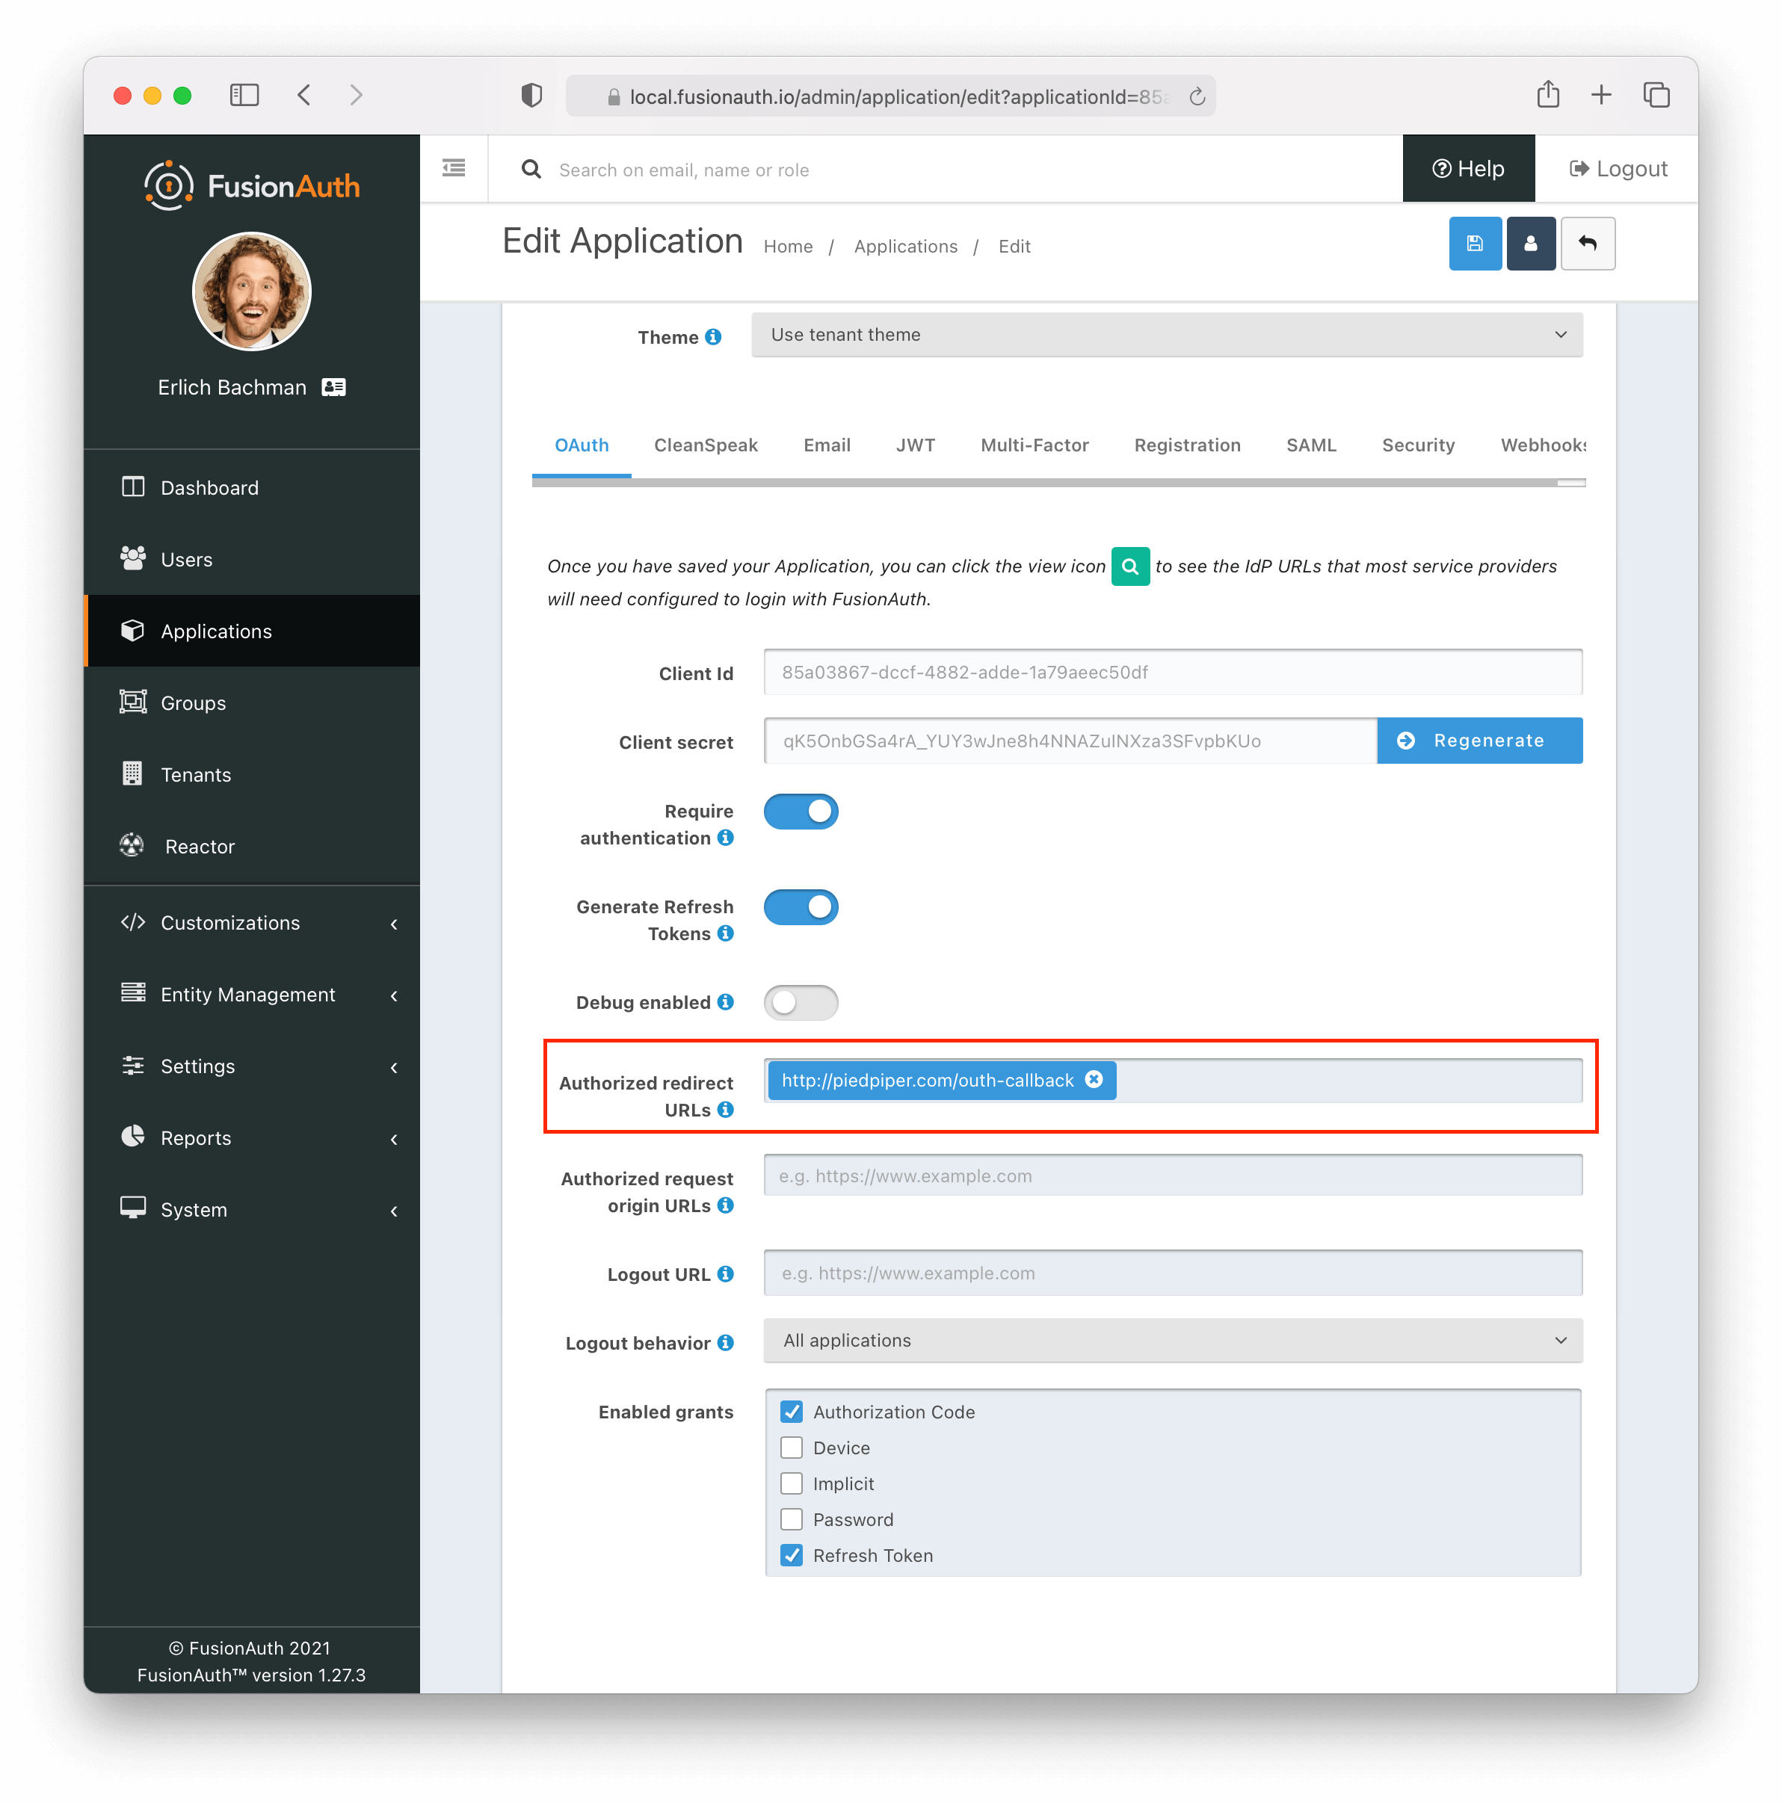Open the Logout behavior dropdown
The width and height of the screenshot is (1782, 1804).
[1172, 1340]
